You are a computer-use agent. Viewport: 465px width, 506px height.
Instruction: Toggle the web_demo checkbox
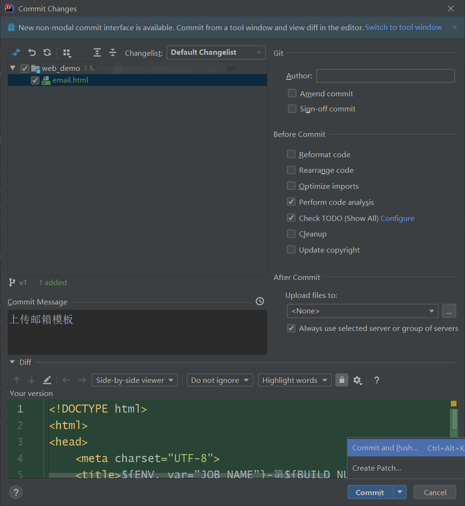tap(25, 68)
